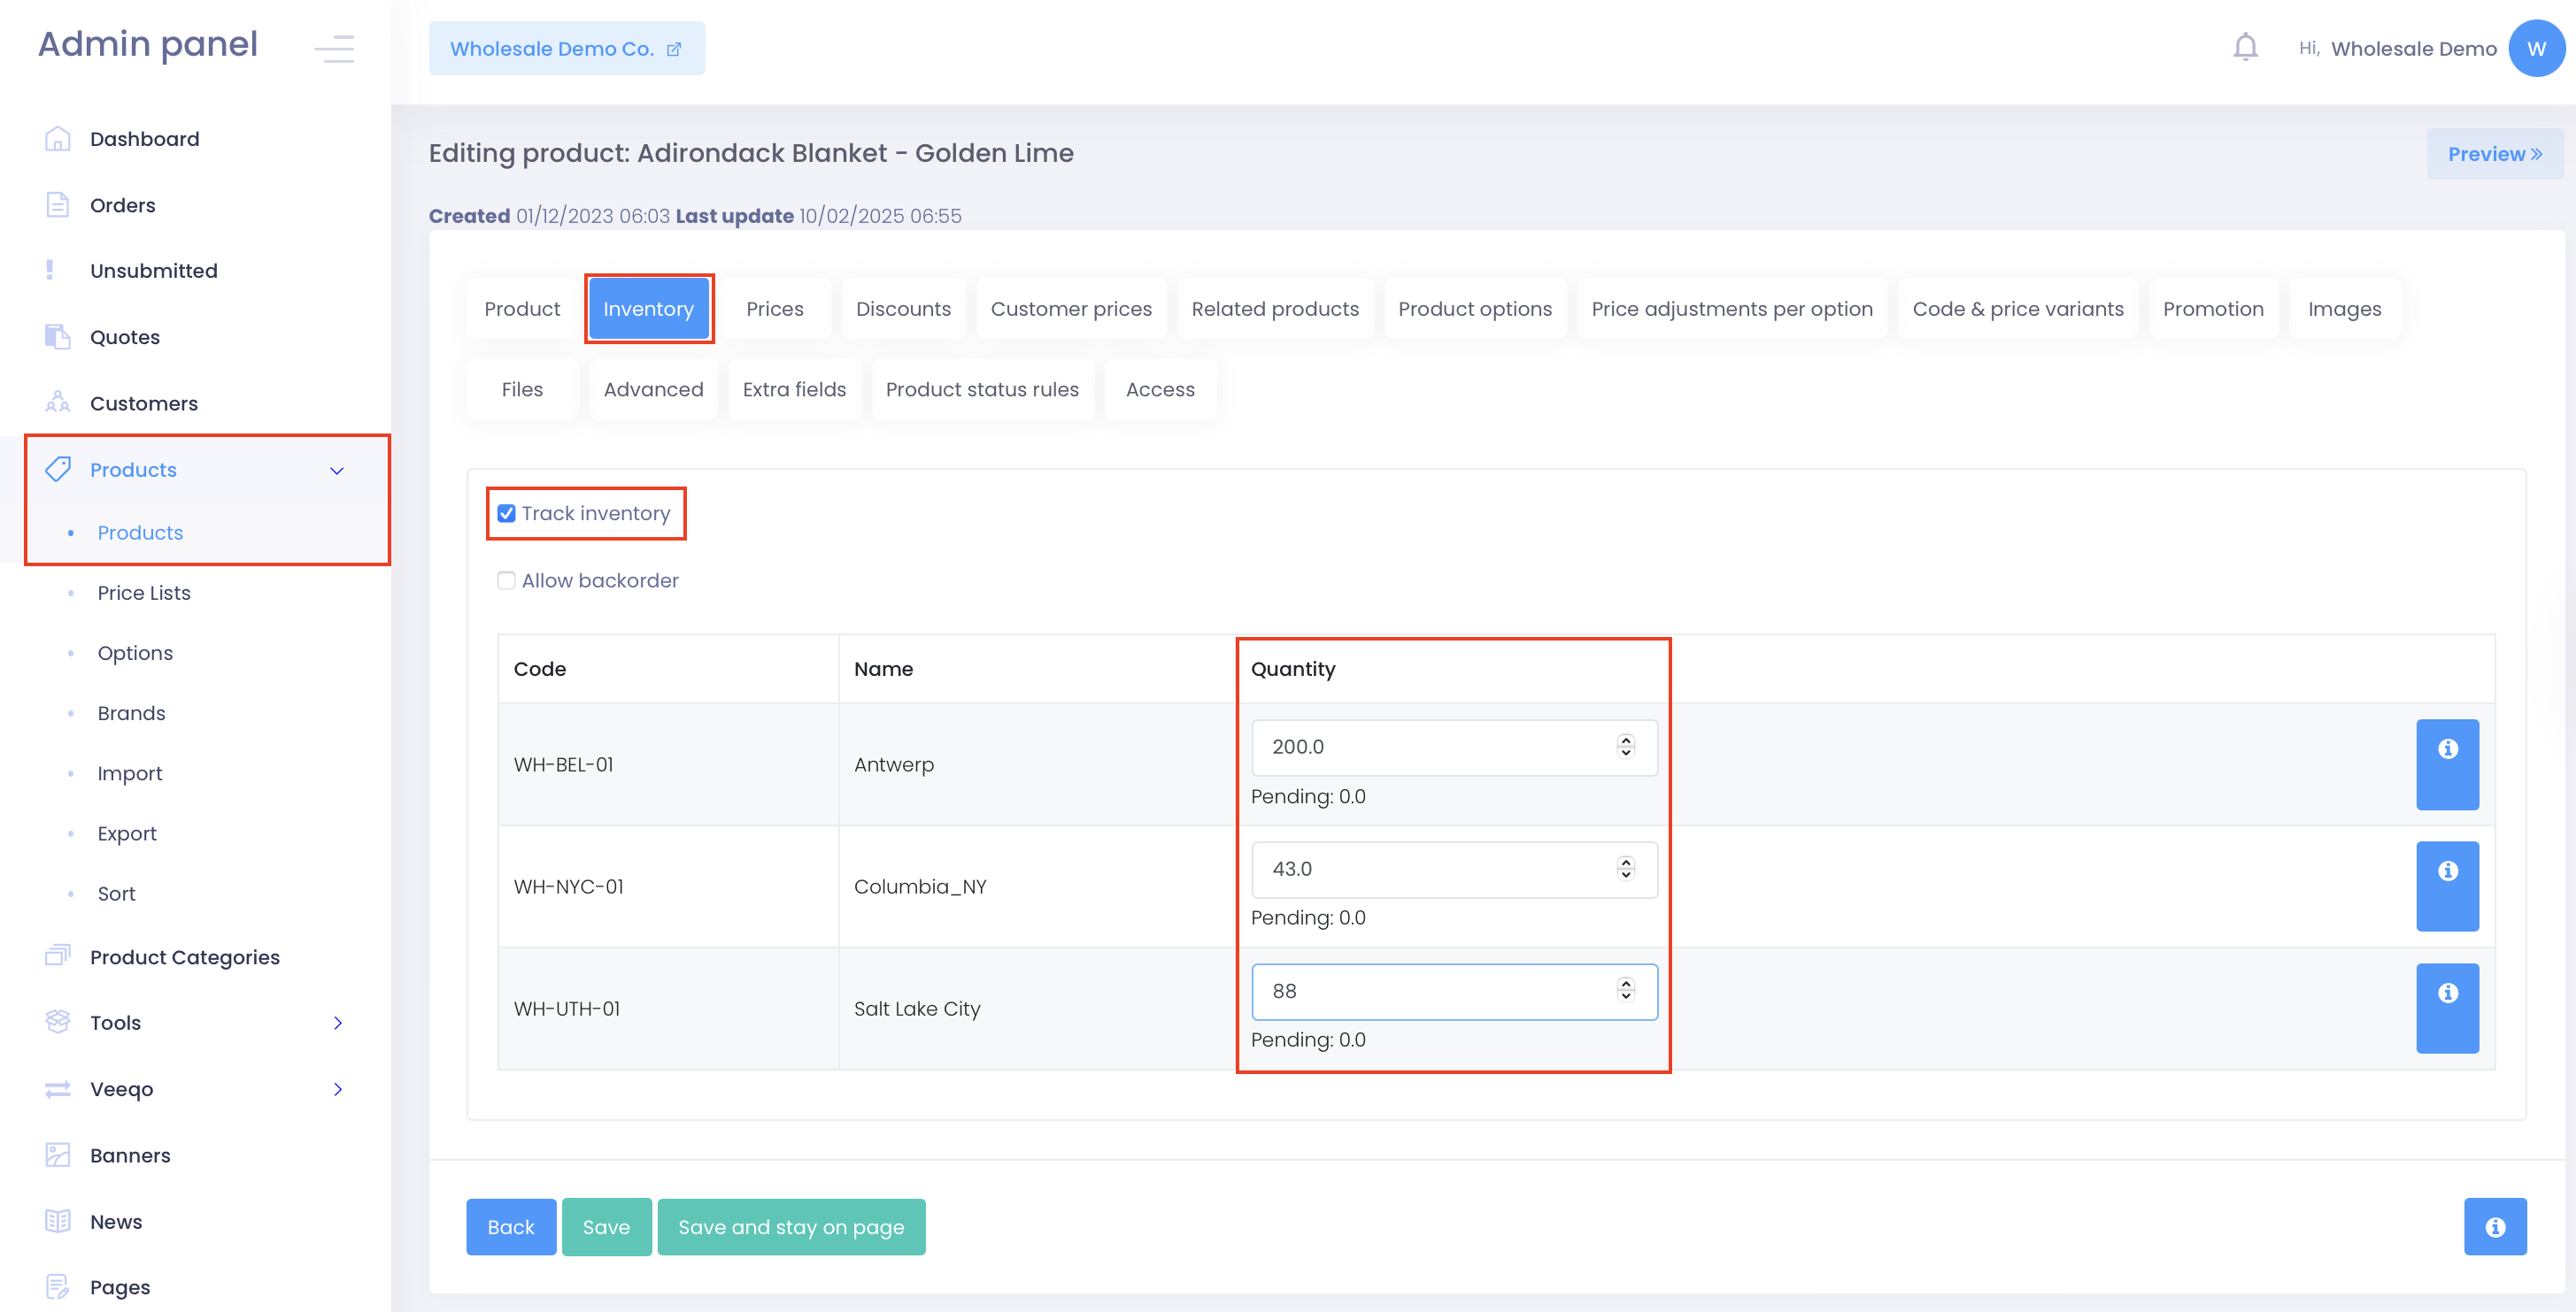
Task: Open the Product options tab
Action: pos(1474,309)
